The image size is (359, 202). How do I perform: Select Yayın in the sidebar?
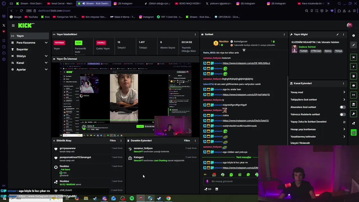pos(29,36)
